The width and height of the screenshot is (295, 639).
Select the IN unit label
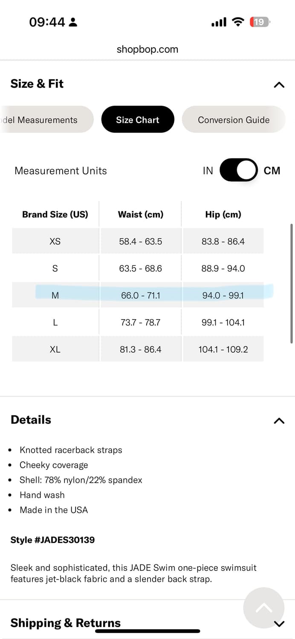coord(208,171)
